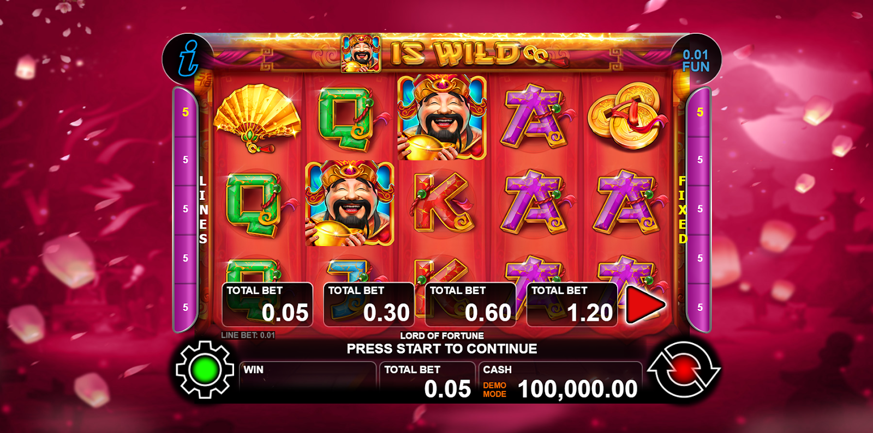
Task: Click the top right fixed lines indicator 5
Action: [x=699, y=112]
